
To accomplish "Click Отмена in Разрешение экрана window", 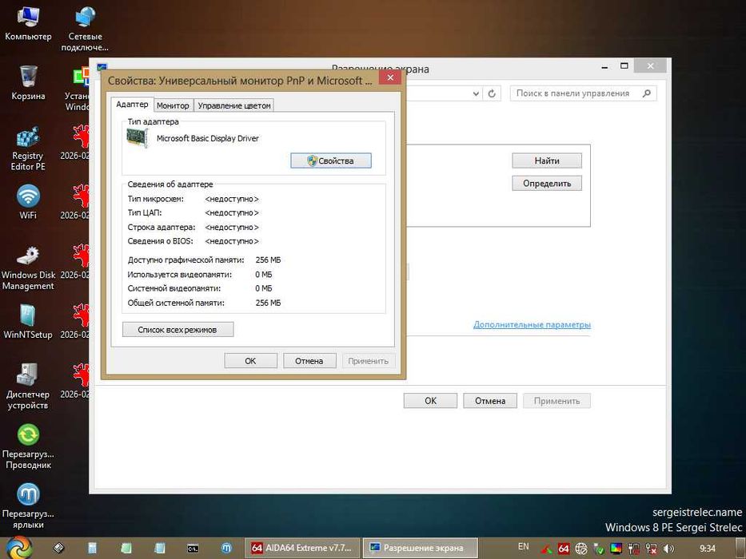I will coord(490,401).
